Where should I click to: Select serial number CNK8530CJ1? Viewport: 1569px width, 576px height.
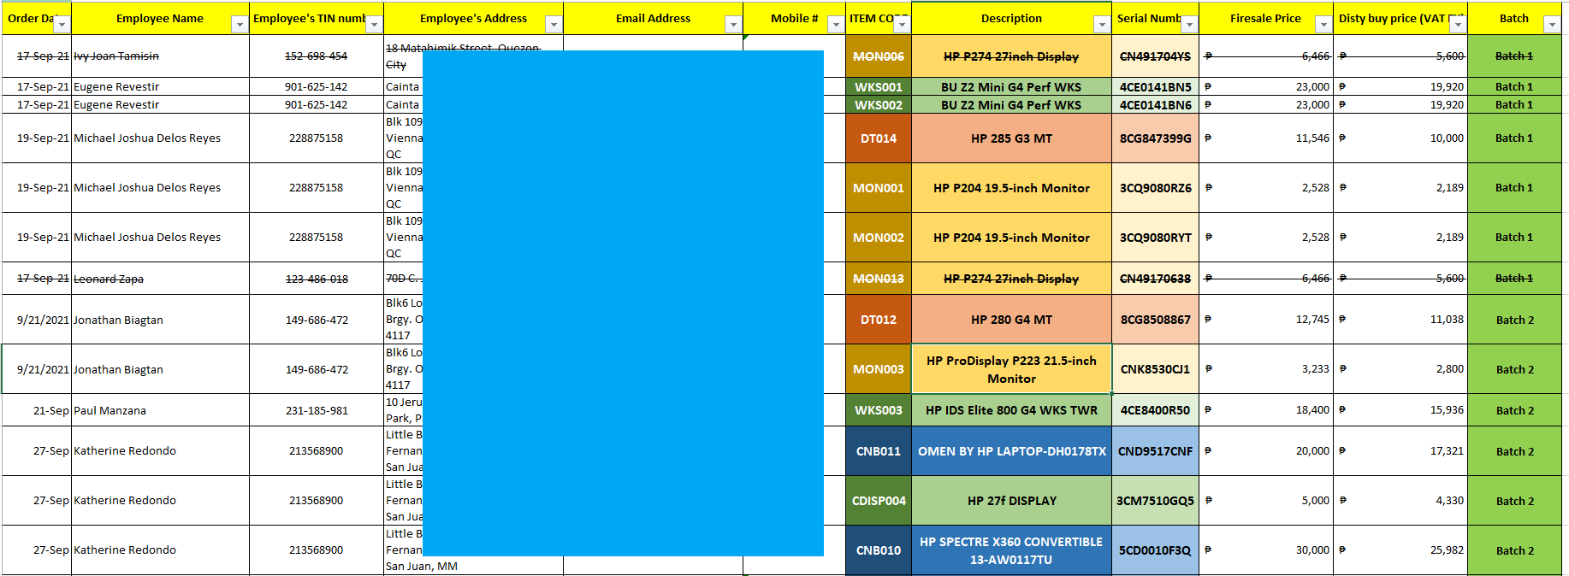click(1156, 369)
